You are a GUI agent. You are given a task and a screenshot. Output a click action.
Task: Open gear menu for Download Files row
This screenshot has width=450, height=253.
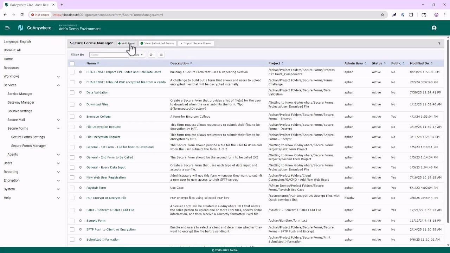coord(80,104)
